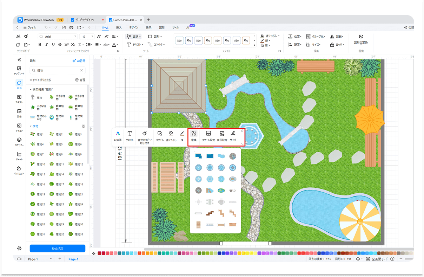Toggle bold formatting

coord(40,45)
